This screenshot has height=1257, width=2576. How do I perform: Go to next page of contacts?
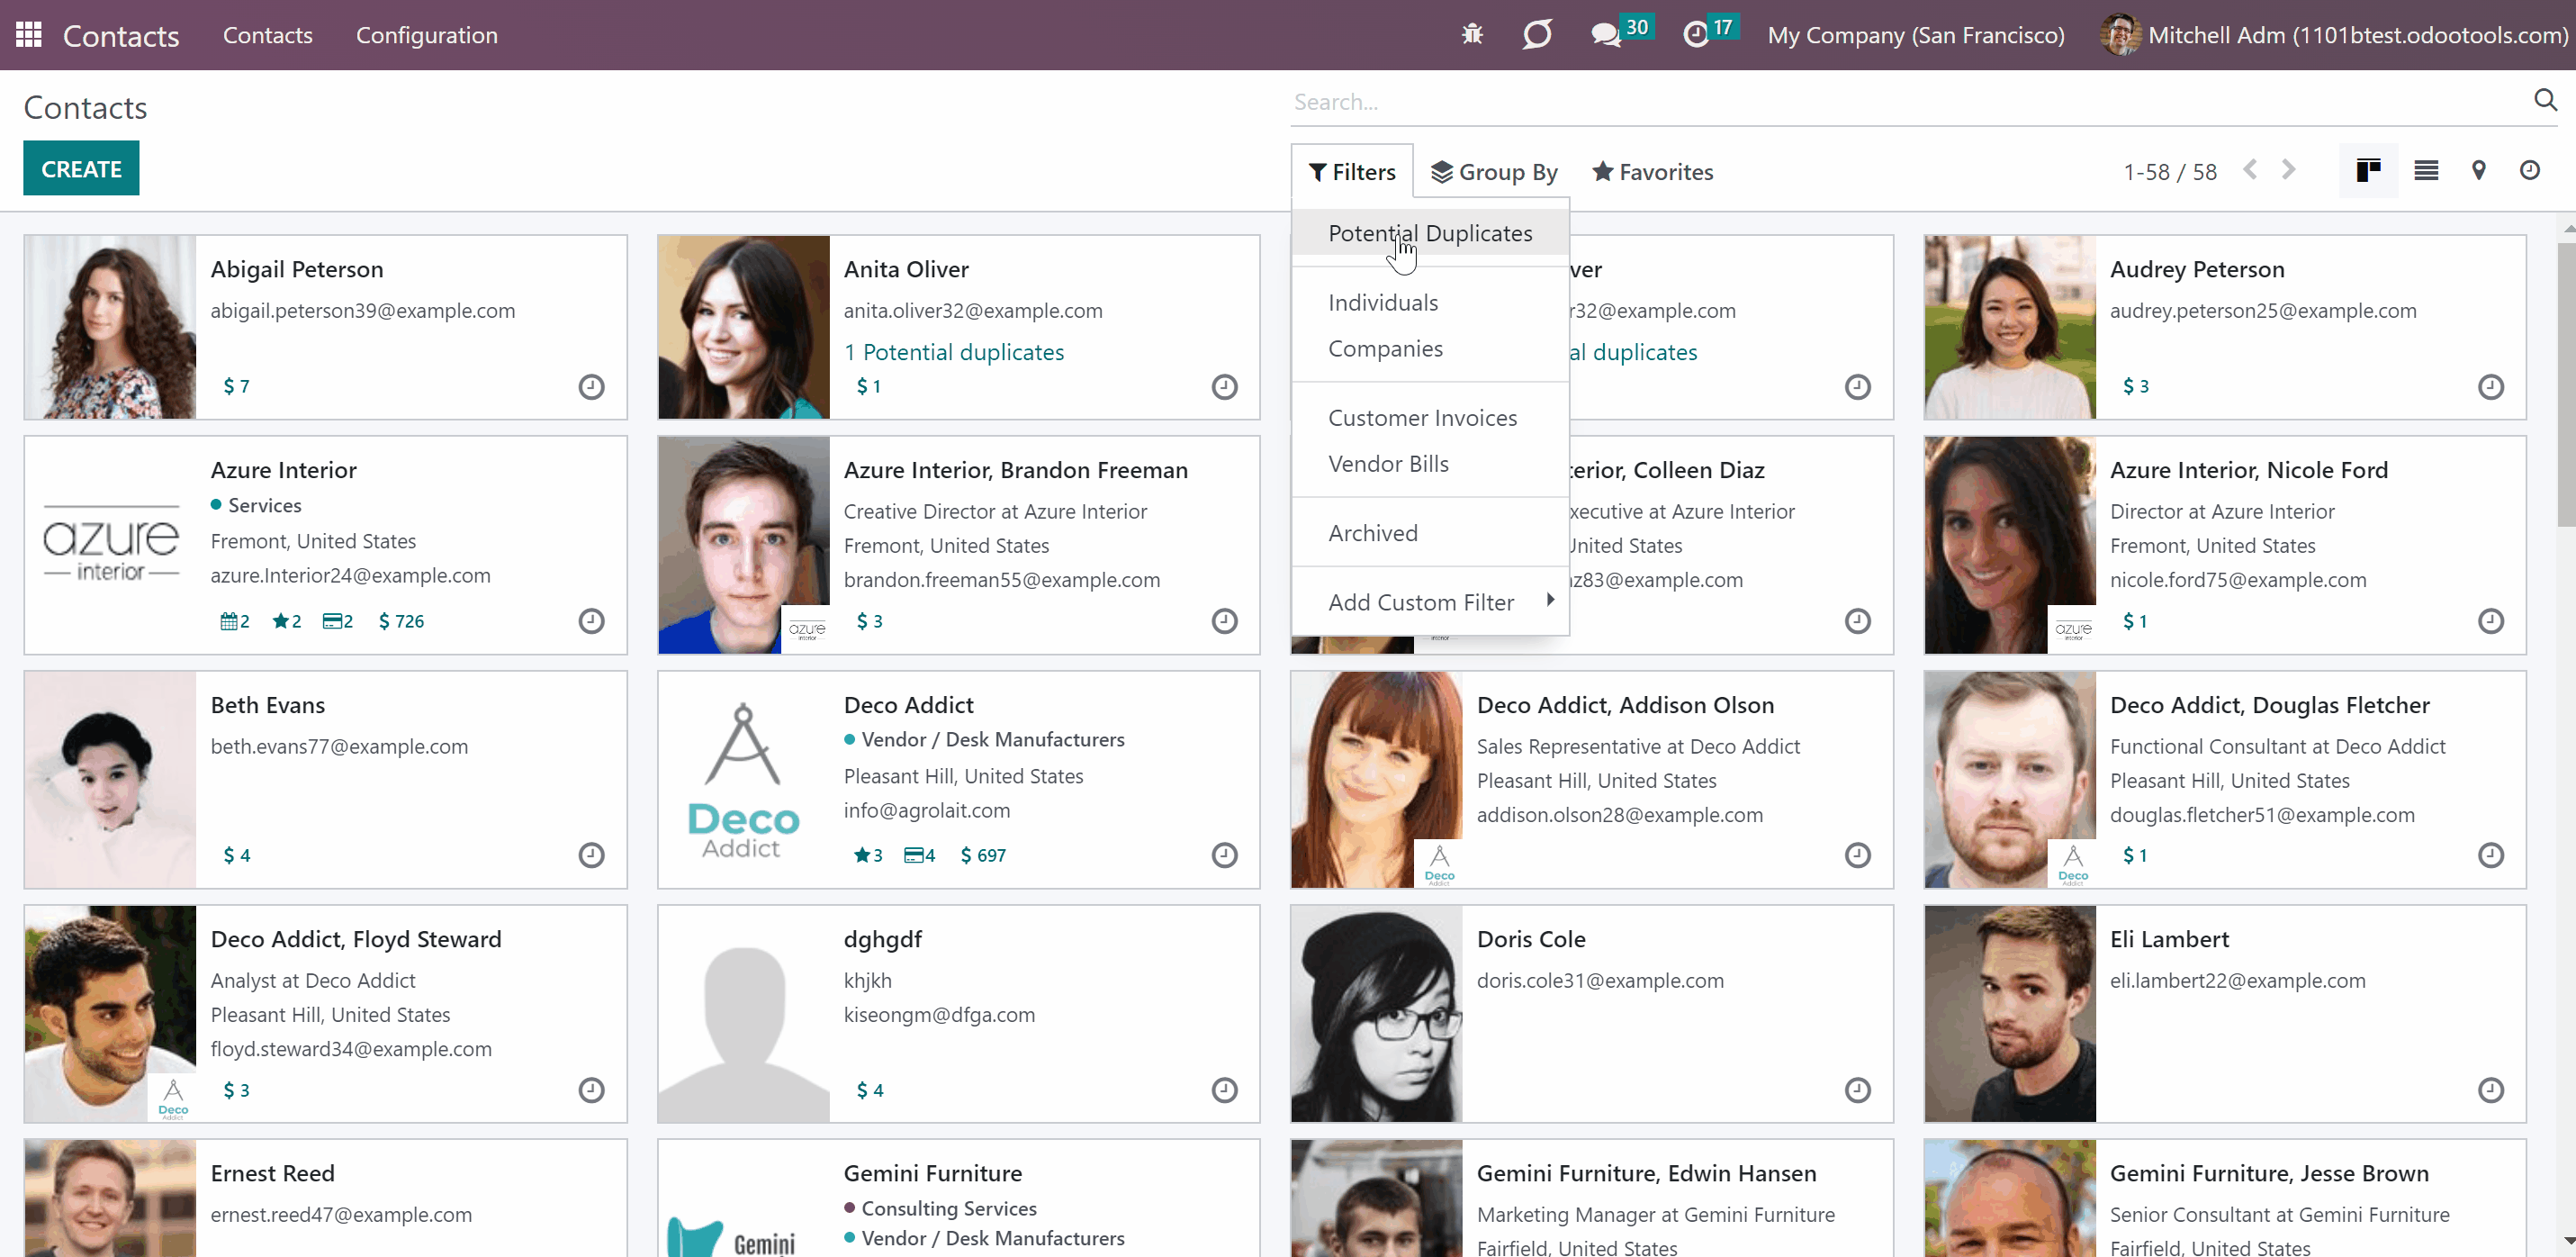coord(2289,171)
